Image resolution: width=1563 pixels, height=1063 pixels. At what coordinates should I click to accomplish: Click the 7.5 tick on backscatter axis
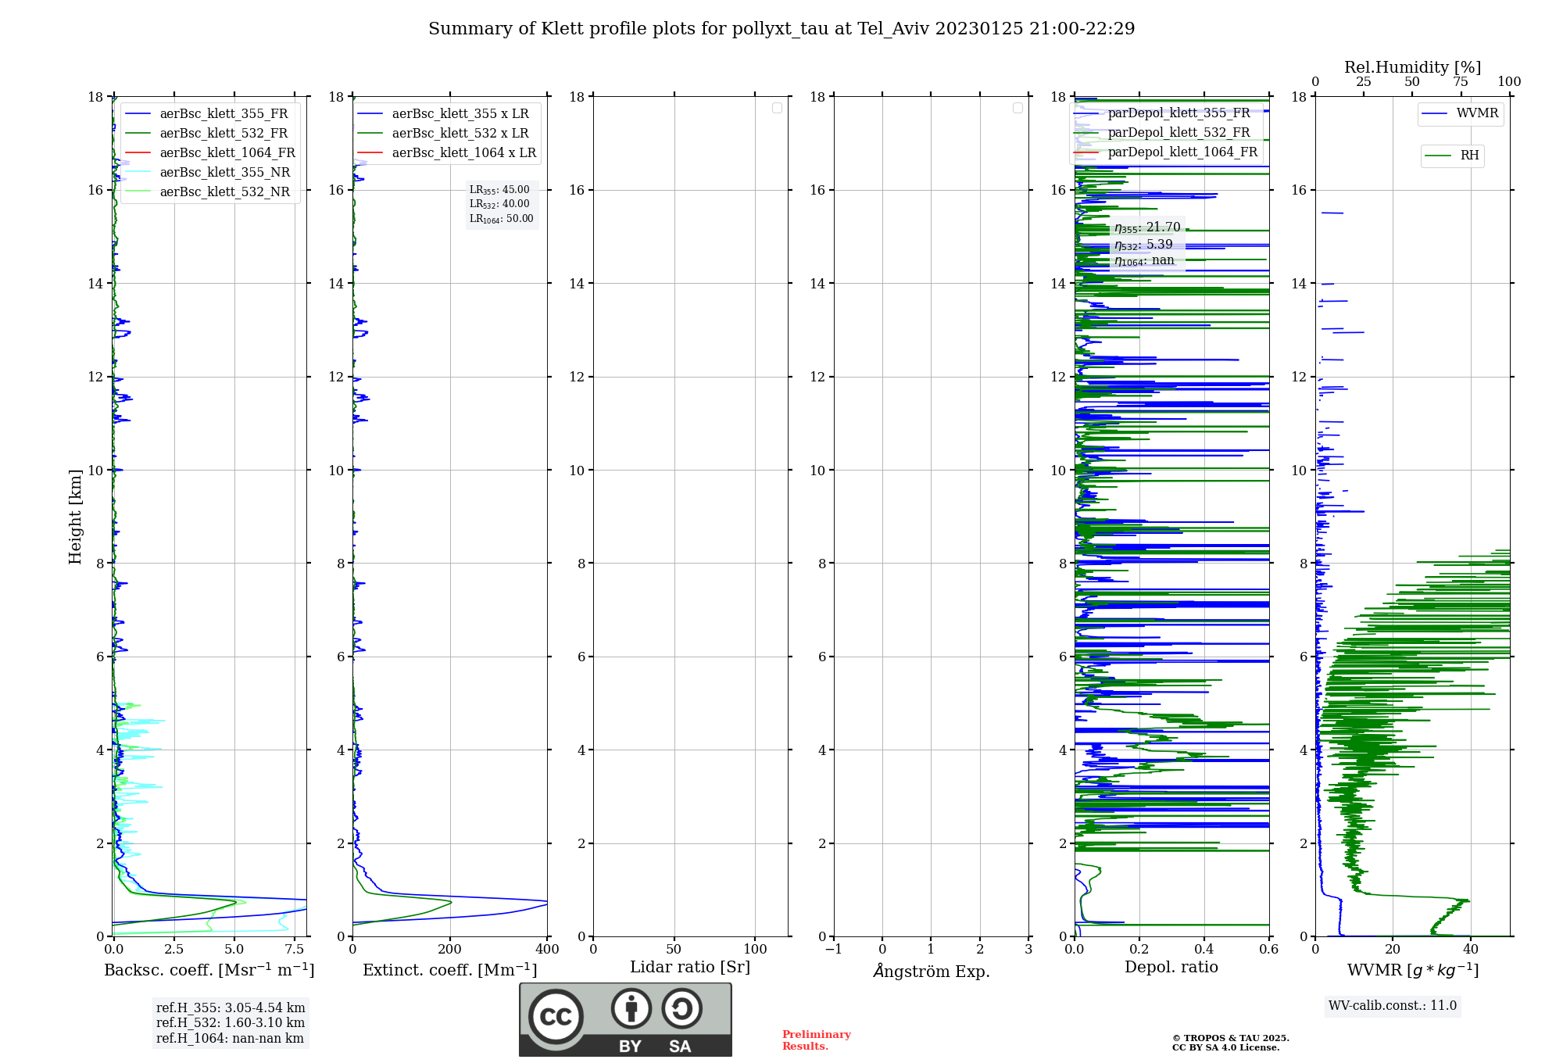coord(295,949)
